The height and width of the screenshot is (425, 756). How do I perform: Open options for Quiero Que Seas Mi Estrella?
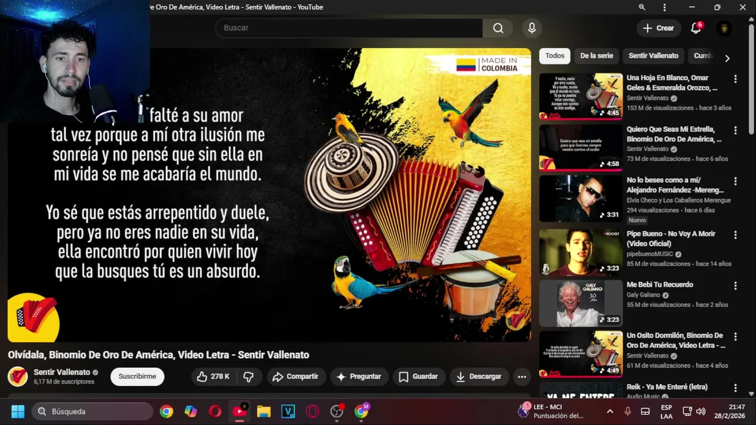click(735, 130)
